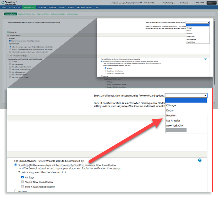Open the office location dropdown in enlarged callout

186,95
